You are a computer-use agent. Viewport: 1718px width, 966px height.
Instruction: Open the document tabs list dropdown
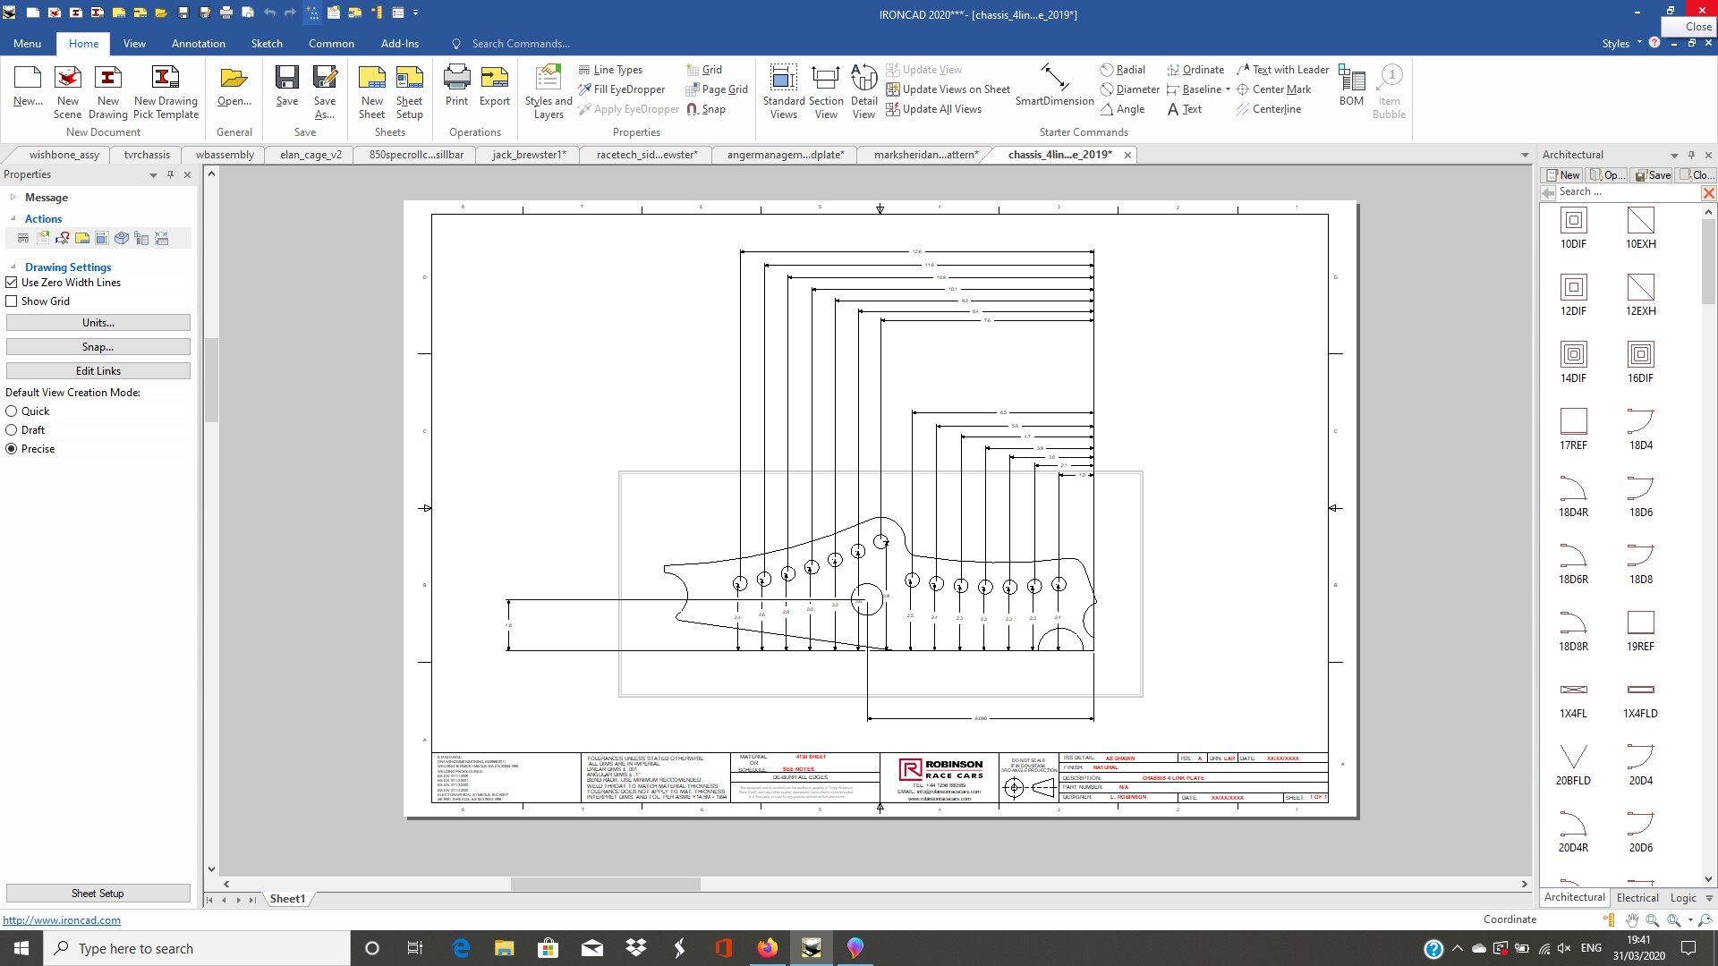click(1525, 156)
